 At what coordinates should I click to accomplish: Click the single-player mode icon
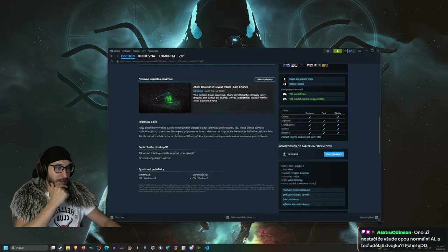[285, 79]
